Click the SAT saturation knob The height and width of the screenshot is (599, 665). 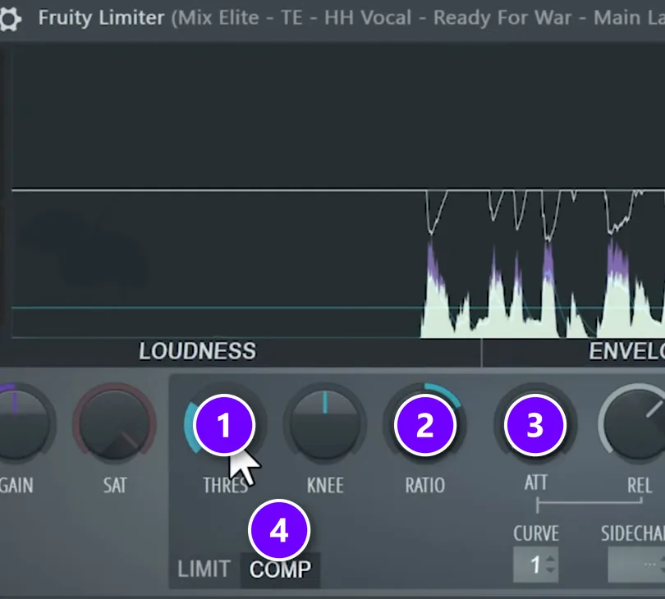pyautogui.click(x=114, y=425)
